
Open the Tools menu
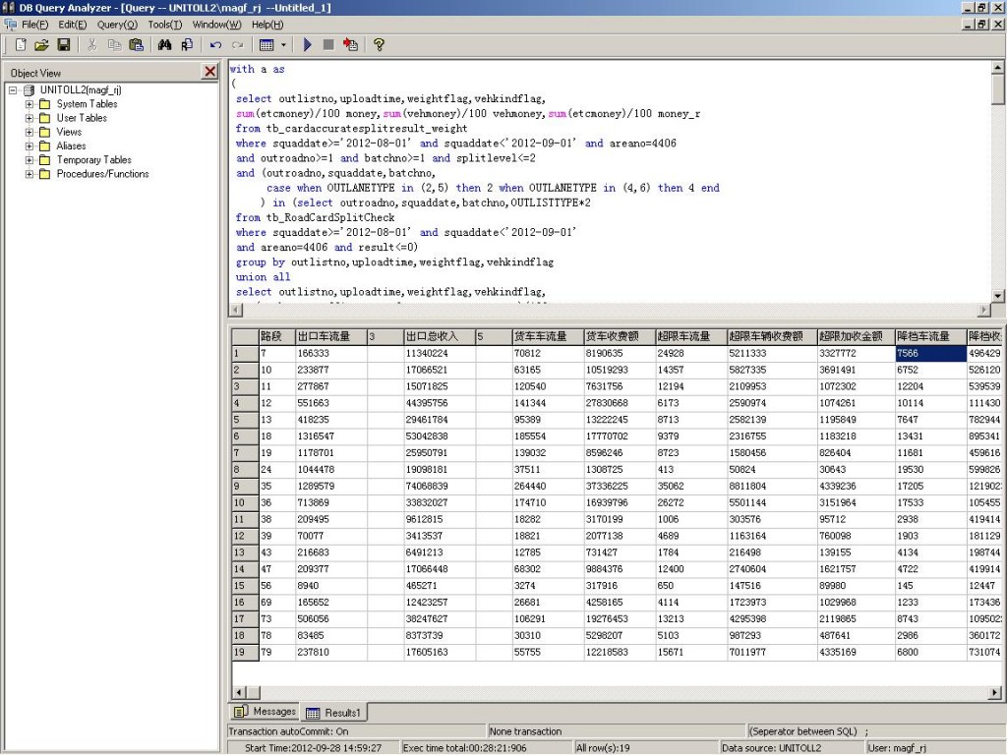click(x=164, y=24)
